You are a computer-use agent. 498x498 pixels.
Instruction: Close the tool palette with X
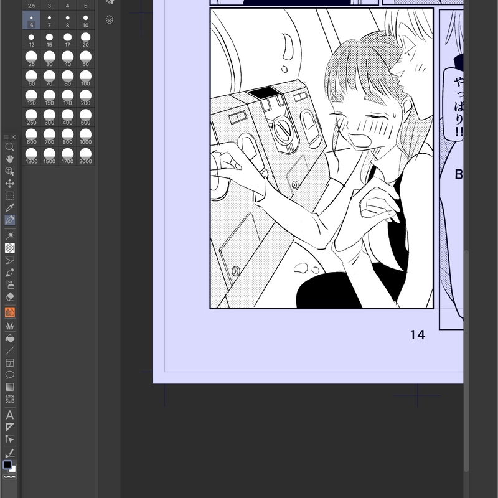13,137
